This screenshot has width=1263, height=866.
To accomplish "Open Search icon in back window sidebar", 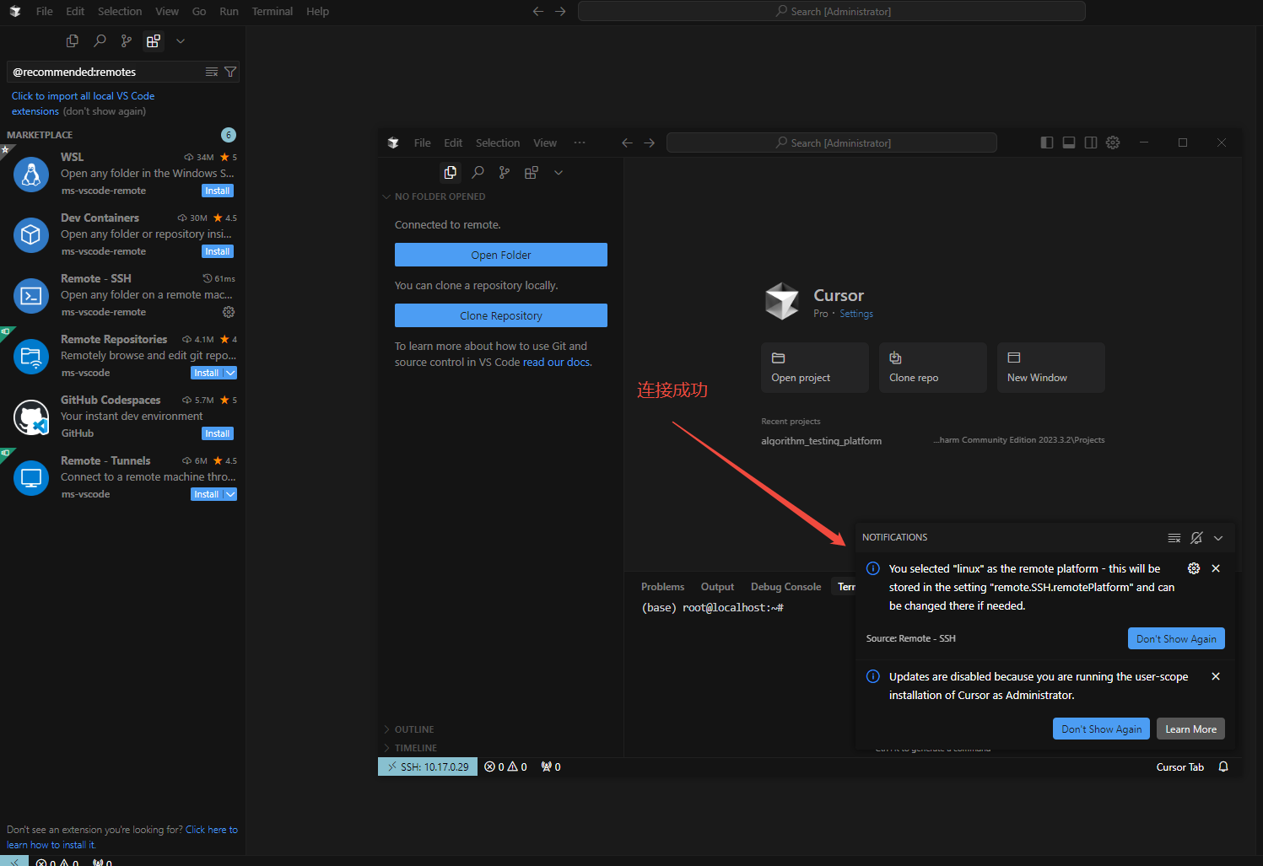I will click(x=100, y=40).
